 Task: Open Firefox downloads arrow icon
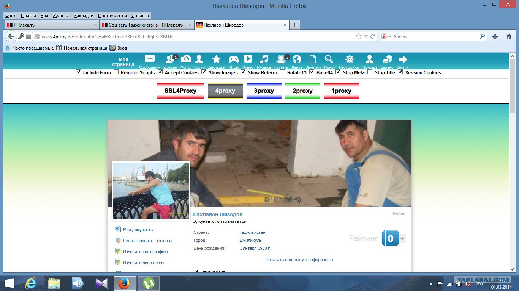[495, 36]
